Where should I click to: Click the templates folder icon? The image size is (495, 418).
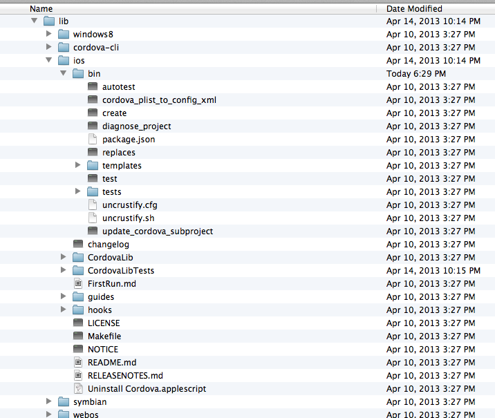93,165
